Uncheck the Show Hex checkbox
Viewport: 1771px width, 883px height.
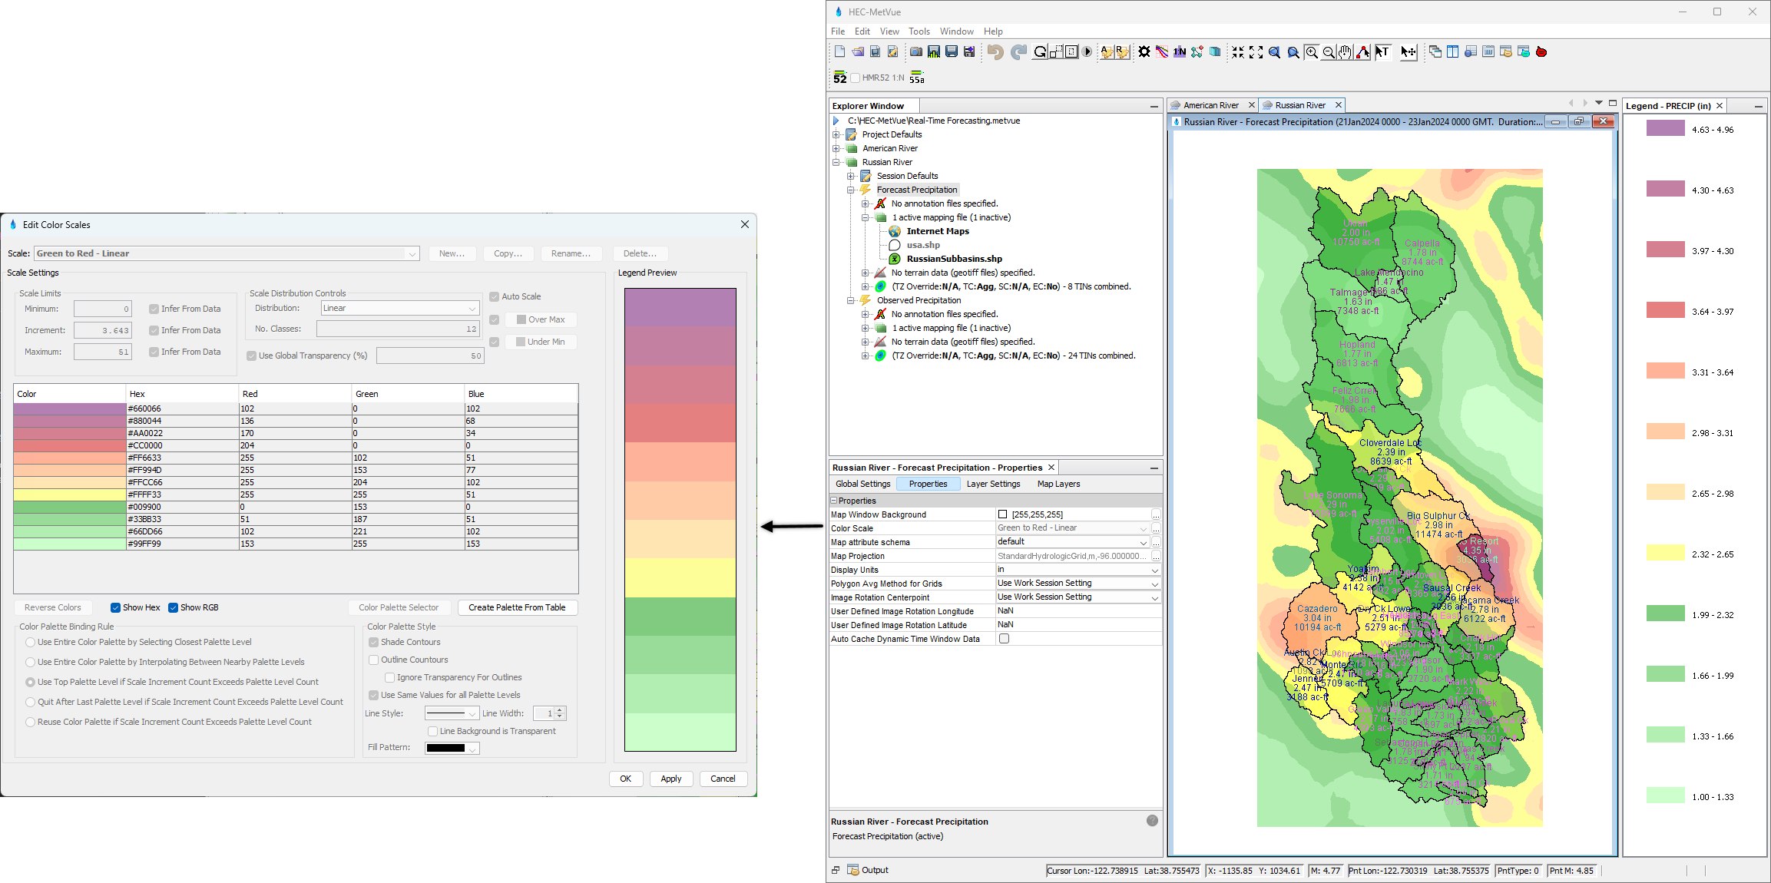tap(115, 607)
